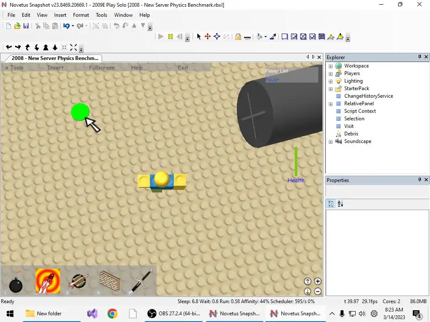This screenshot has height=322, width=430.
Task: Click the Cut scissors icon
Action: coord(38,26)
